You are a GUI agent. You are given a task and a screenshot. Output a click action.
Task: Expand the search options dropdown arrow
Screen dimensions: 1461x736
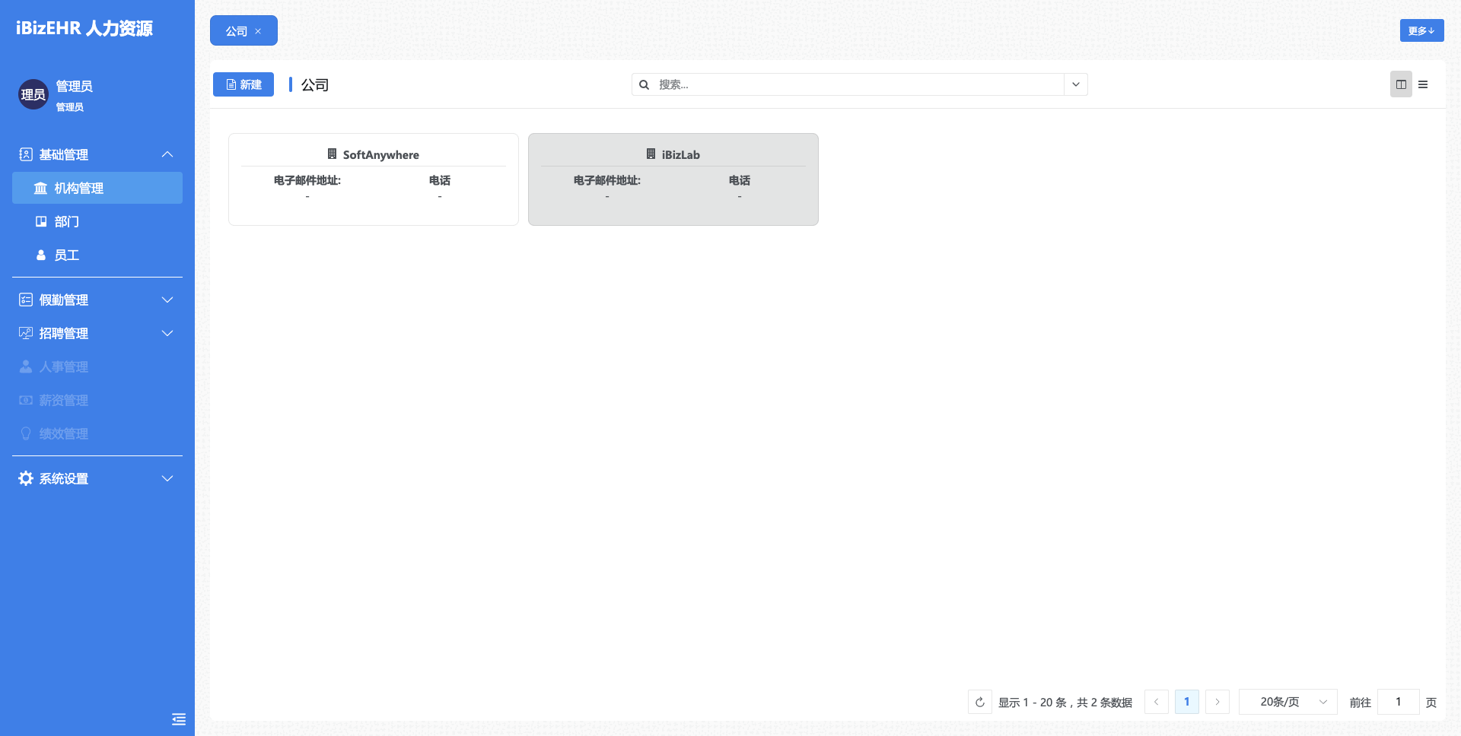[x=1076, y=84]
